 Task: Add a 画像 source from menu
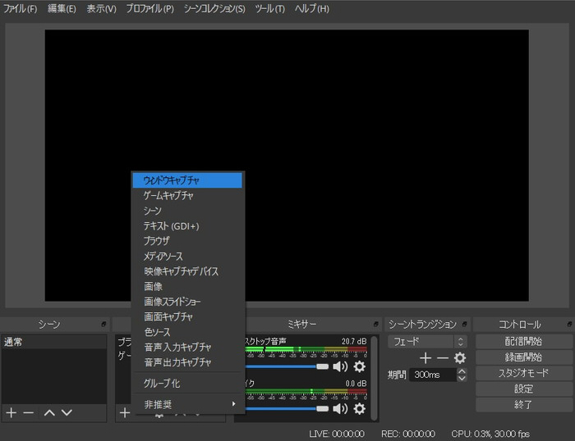pos(187,287)
